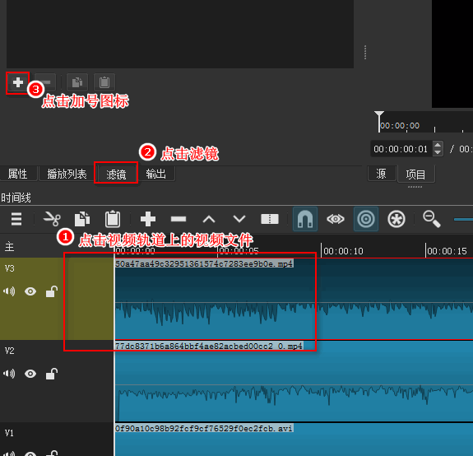
Task: Paste filters using the clipboard icon
Action: [104, 82]
